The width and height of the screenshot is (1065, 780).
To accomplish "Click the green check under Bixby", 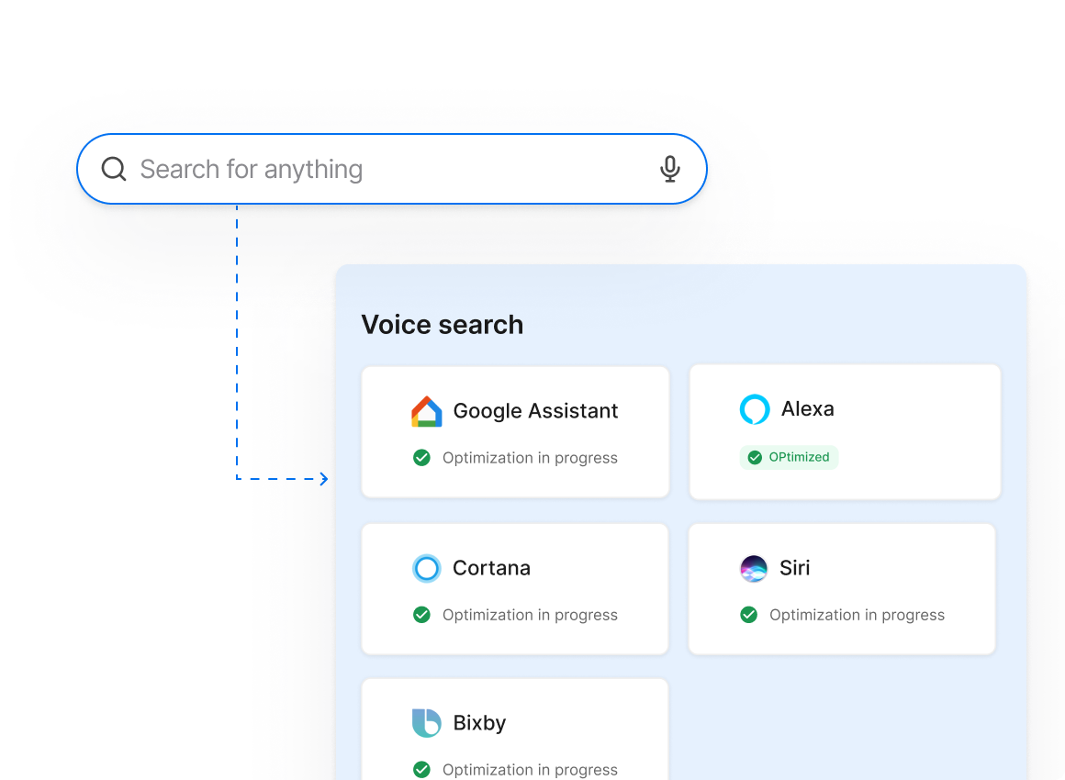I will [421, 769].
